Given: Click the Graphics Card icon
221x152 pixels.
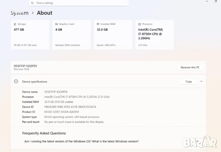Looking at the screenshot, I should 56,24.
